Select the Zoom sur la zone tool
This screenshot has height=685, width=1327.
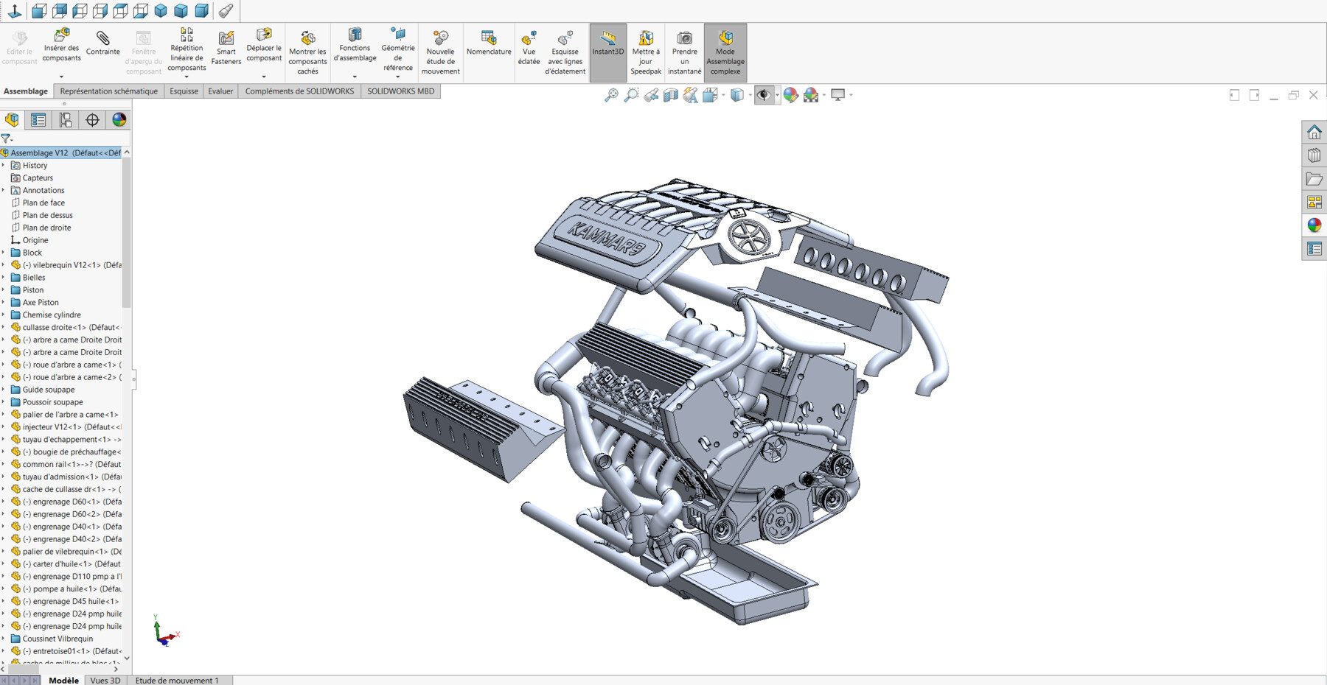[x=629, y=95]
